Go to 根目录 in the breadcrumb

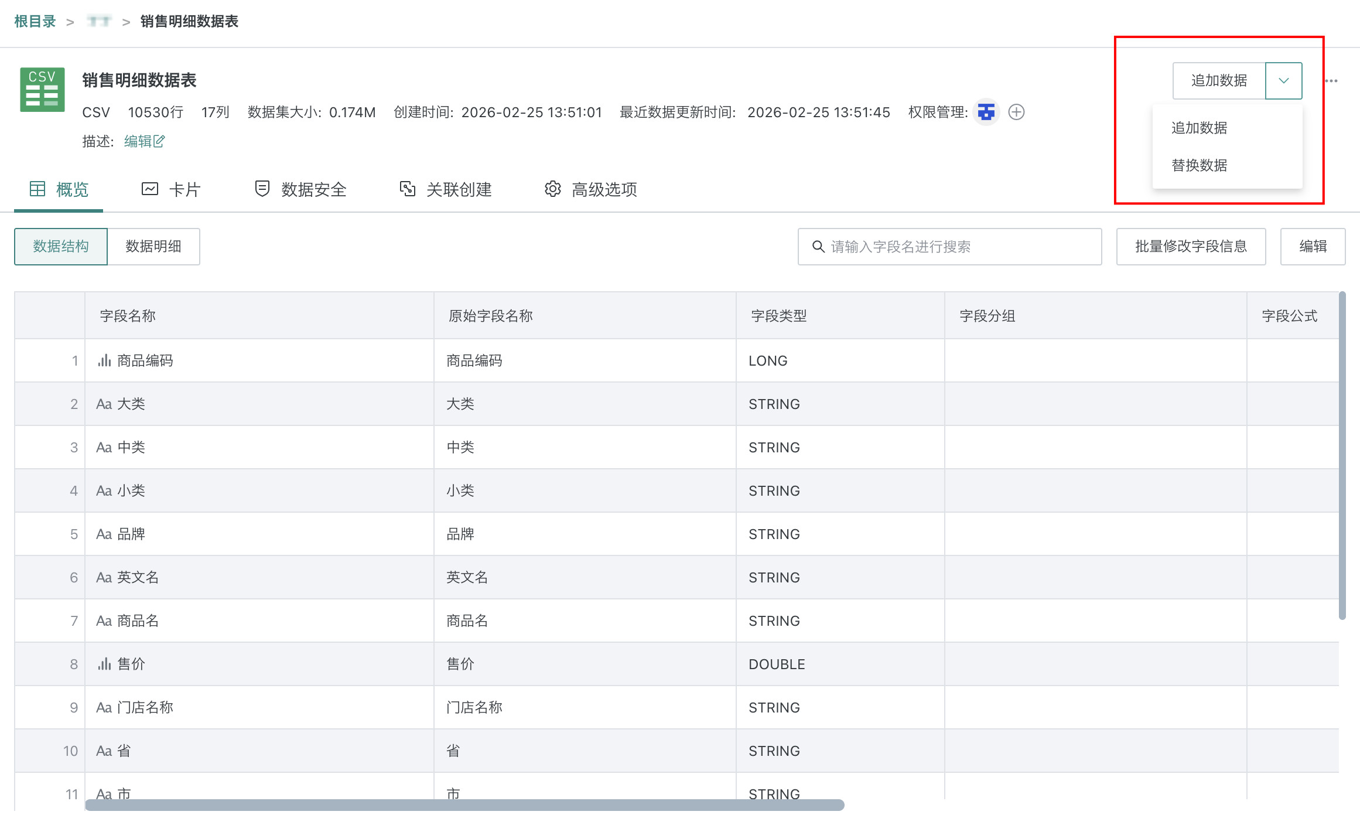click(35, 22)
